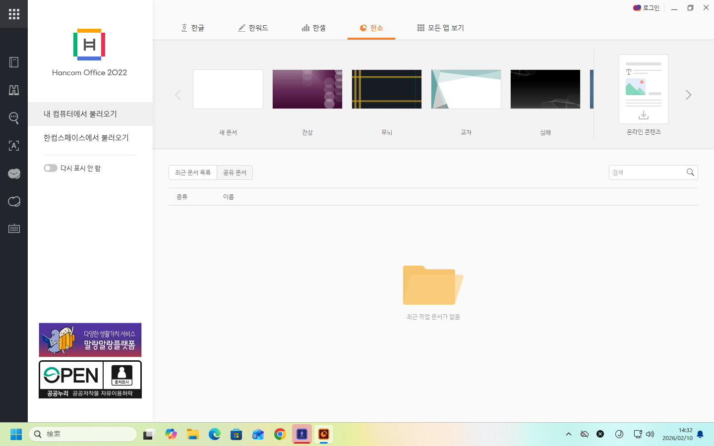Image resolution: width=714 pixels, height=446 pixels.
Task: Select the 공유 문서 tab button
Action: [235, 172]
